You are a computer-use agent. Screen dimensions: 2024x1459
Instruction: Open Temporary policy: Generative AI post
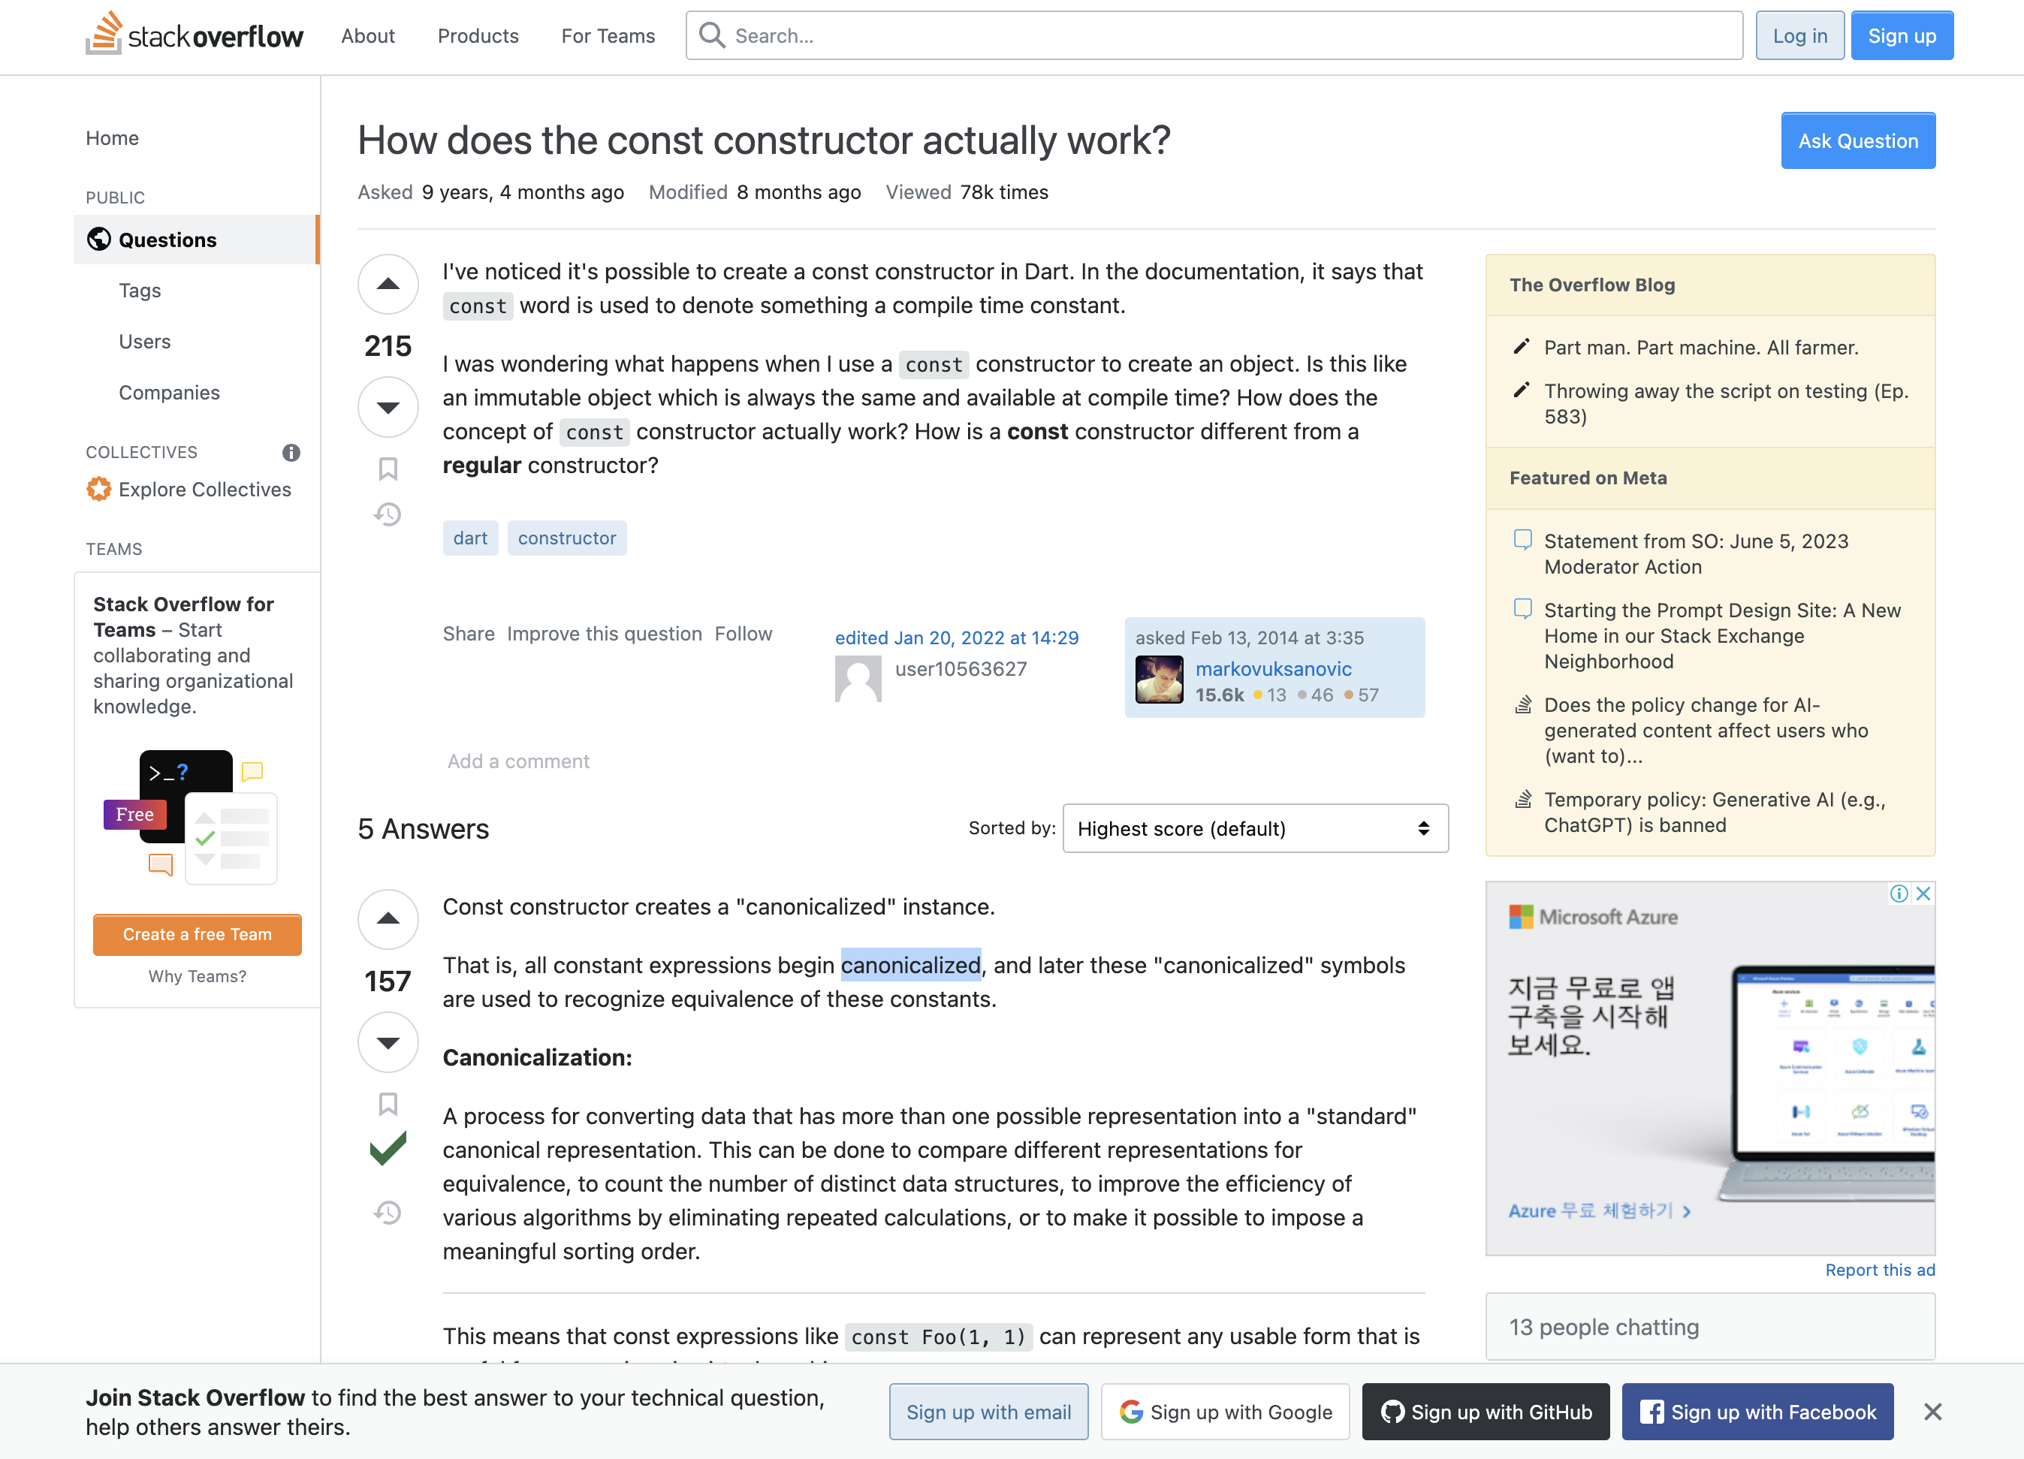point(1715,812)
